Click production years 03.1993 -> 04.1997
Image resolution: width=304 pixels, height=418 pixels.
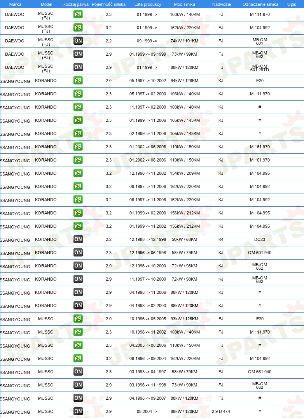click(148, 372)
